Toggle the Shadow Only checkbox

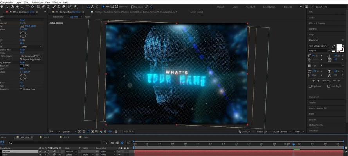pos(21,89)
